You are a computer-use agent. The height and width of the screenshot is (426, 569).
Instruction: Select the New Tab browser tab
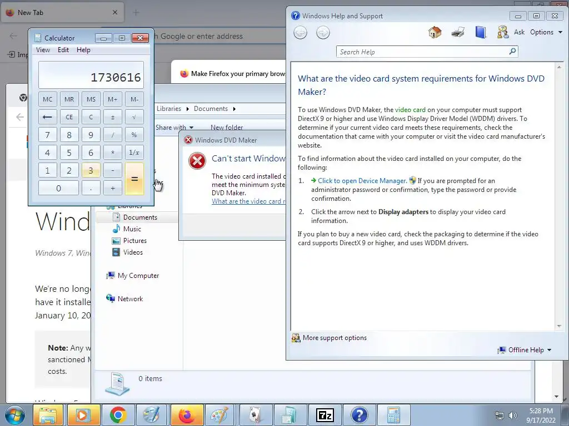click(x=62, y=13)
